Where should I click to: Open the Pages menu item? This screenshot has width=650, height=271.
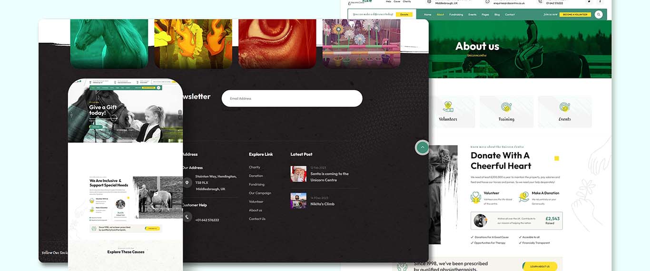pyautogui.click(x=485, y=15)
